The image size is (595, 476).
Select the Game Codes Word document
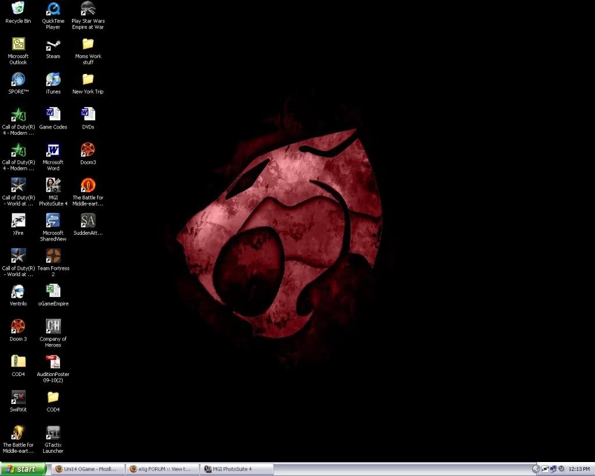[x=53, y=114]
